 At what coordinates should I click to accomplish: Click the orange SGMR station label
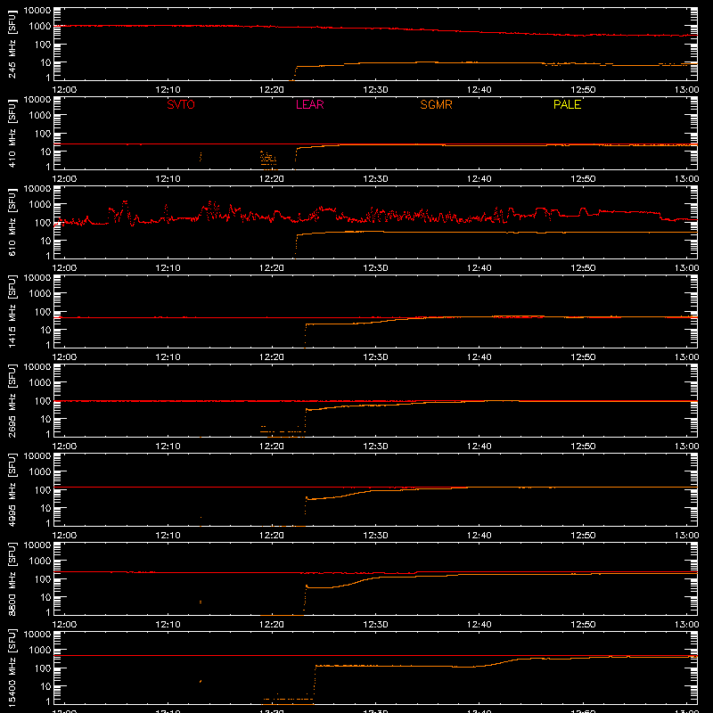436,104
